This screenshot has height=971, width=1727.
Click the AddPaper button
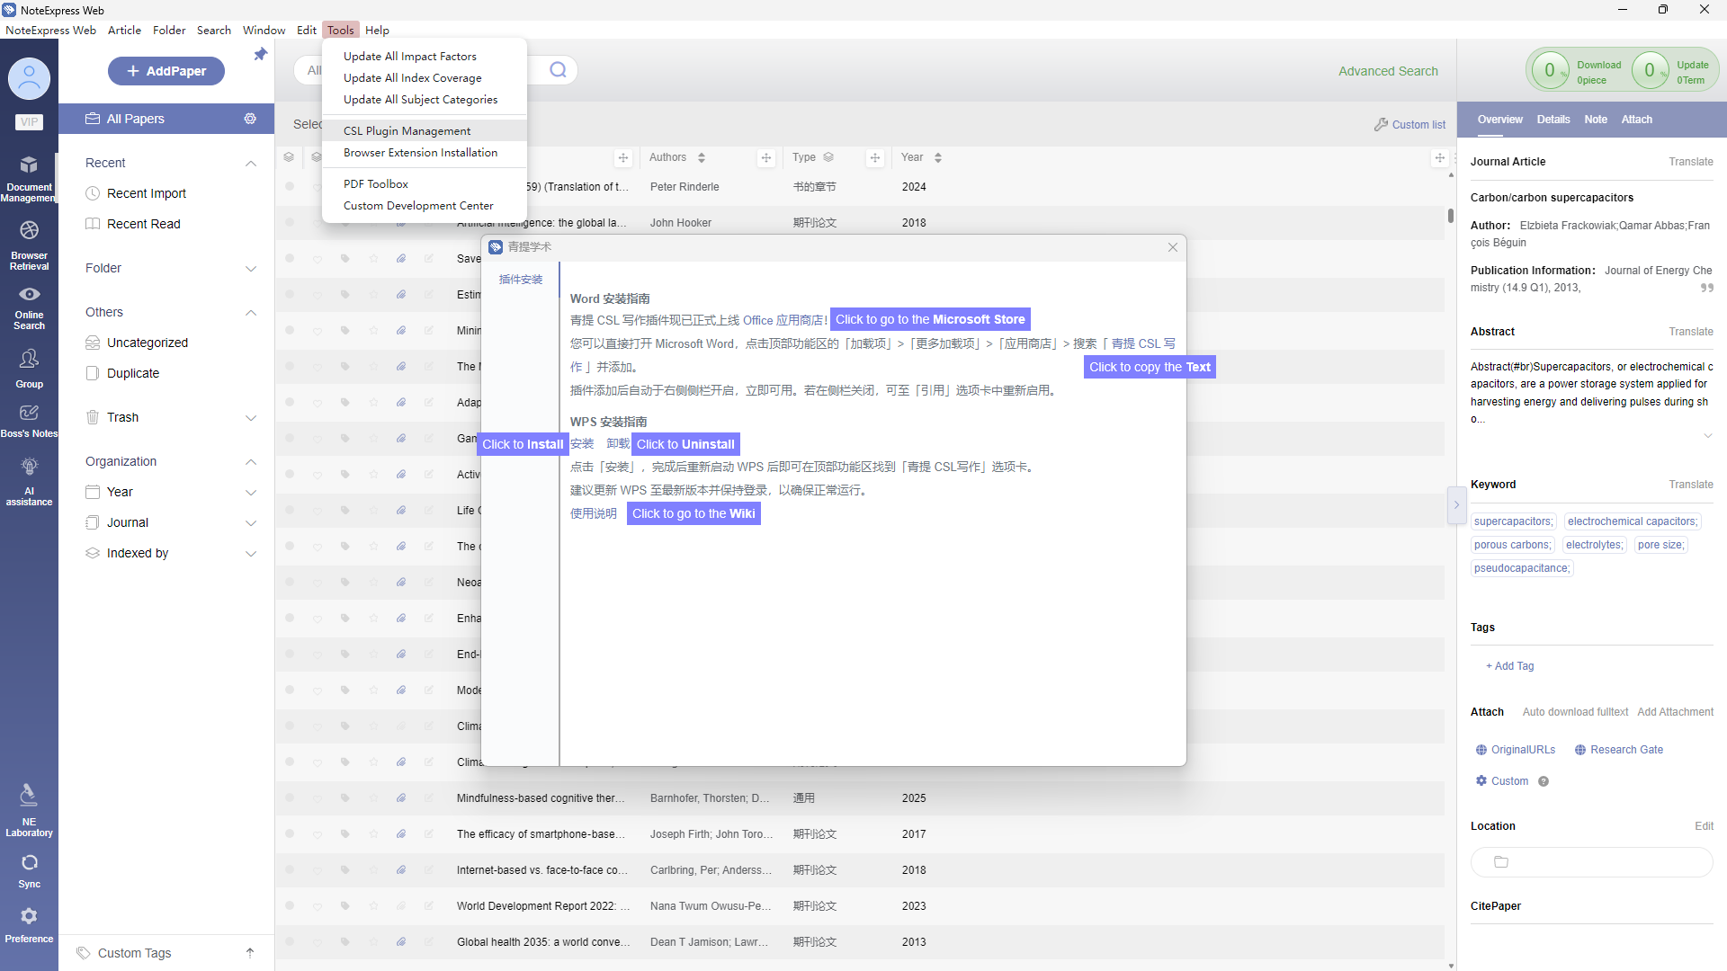pyautogui.click(x=166, y=71)
